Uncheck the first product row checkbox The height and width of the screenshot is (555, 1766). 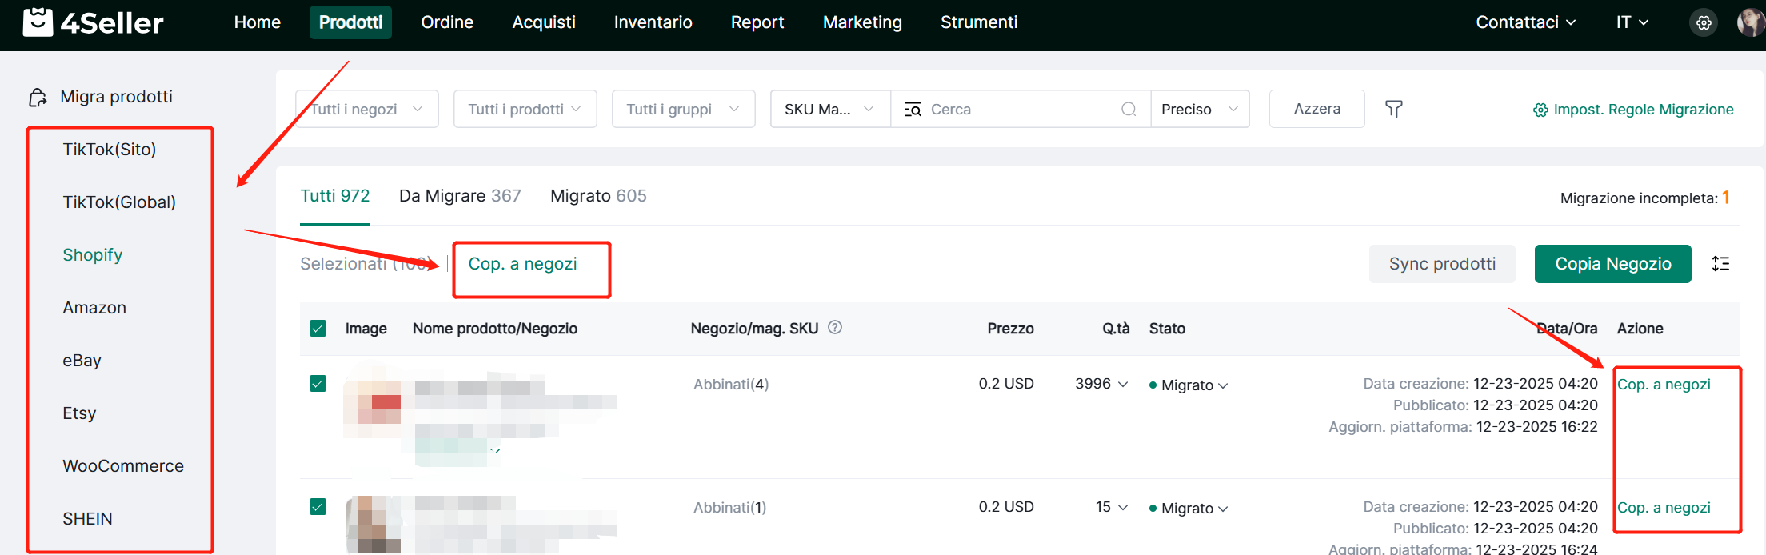click(x=318, y=384)
